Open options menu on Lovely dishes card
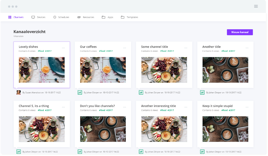This screenshot has height=156, width=268. click(x=64, y=48)
